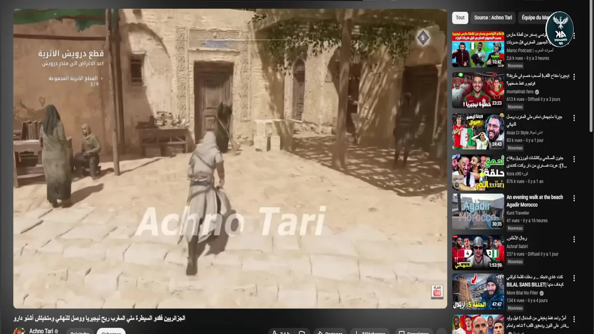Click the Nouveau badge under Achraf Sabiri video

tap(515, 262)
